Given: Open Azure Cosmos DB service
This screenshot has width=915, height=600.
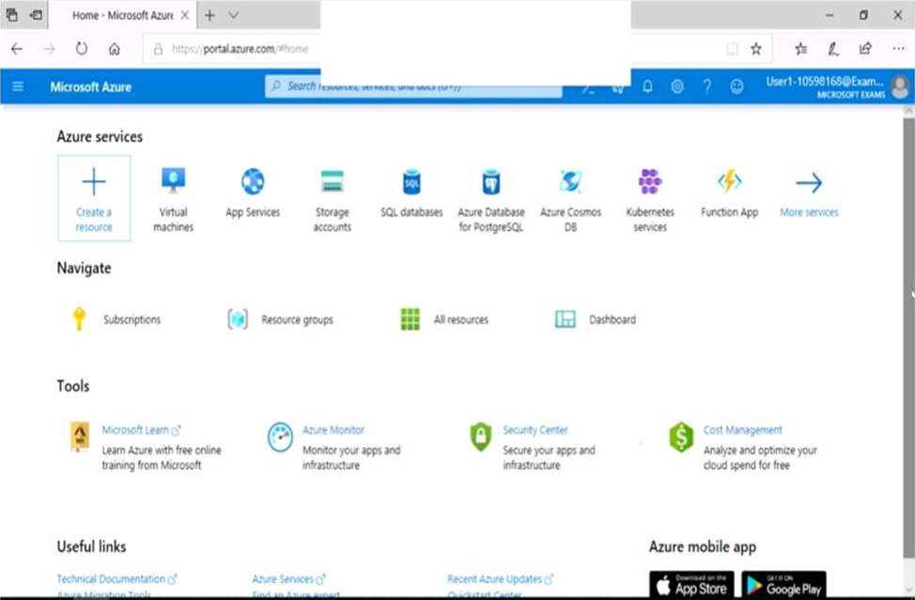Looking at the screenshot, I should click(x=570, y=181).
